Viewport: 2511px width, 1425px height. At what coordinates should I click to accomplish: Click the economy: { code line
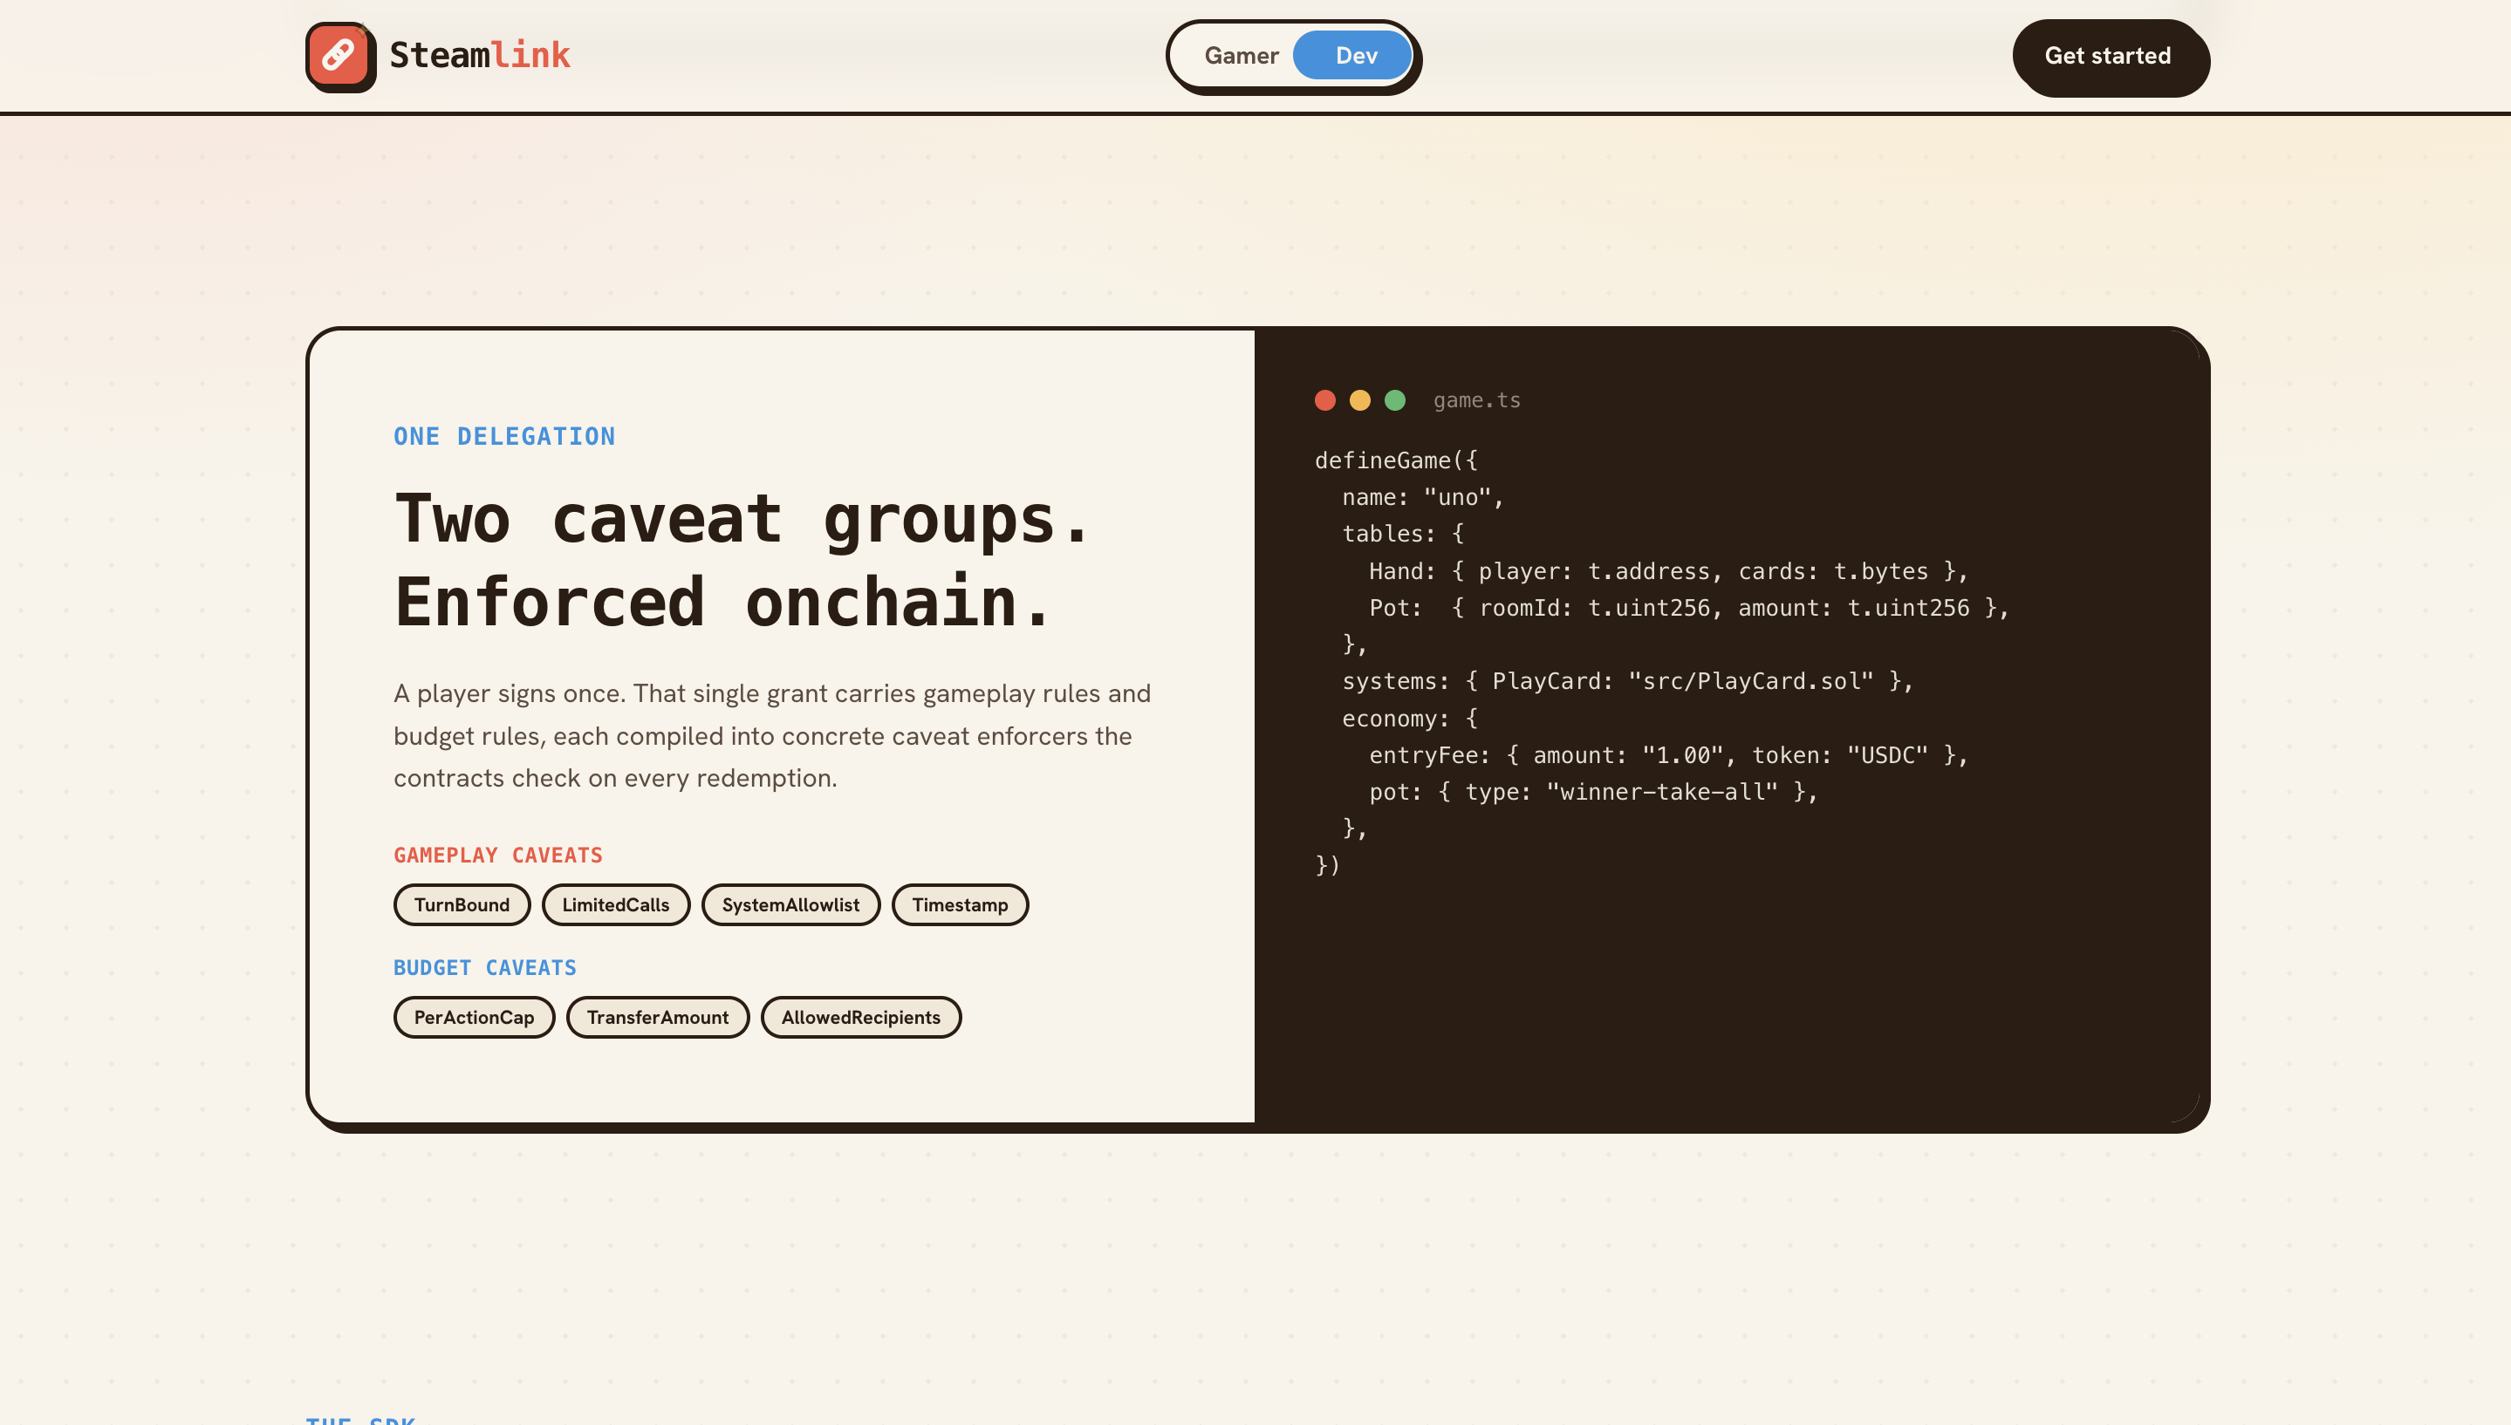click(x=1411, y=719)
